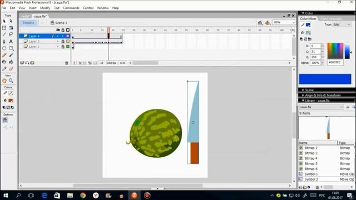Select the Ink Bottle tool

4,62
